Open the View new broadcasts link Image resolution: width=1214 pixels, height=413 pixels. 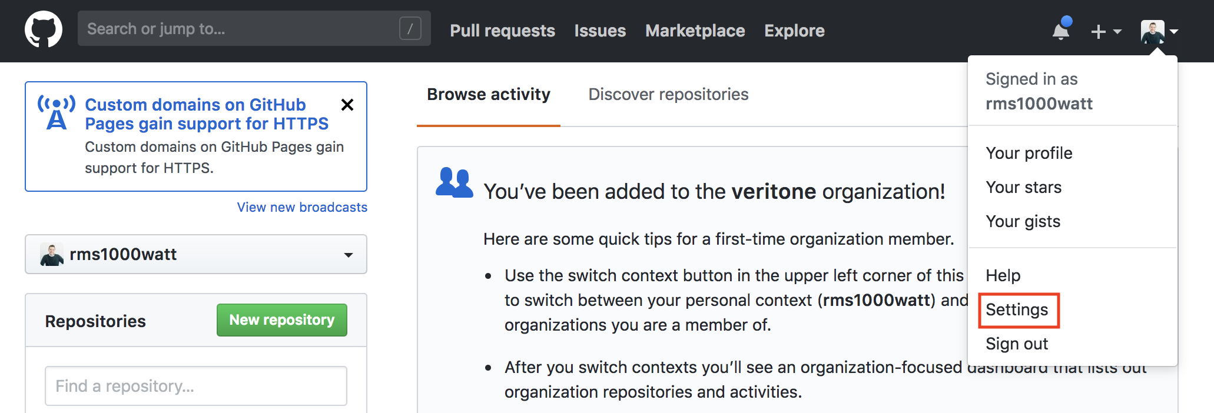tap(302, 207)
